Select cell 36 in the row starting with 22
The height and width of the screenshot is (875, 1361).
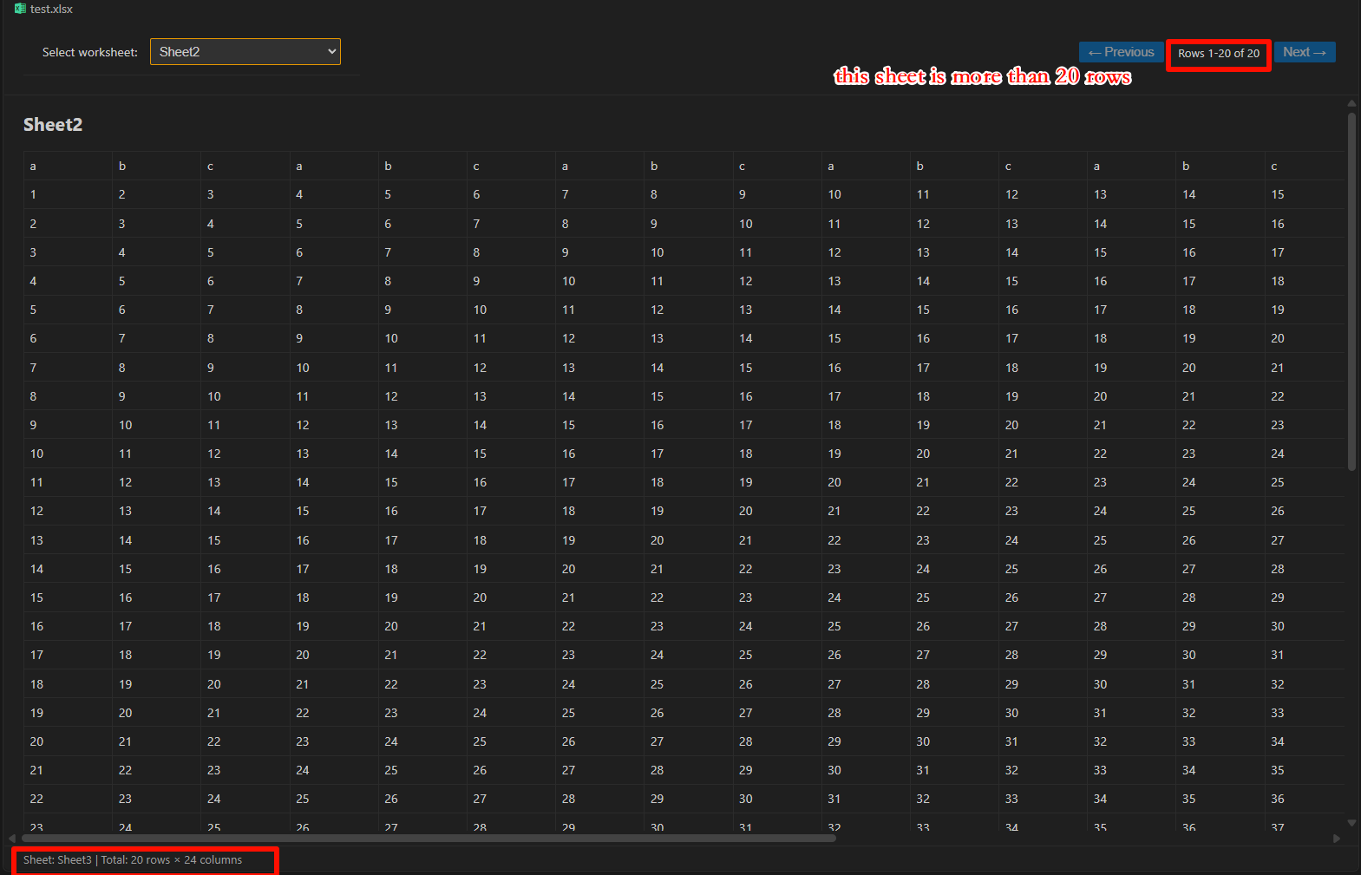1277,799
